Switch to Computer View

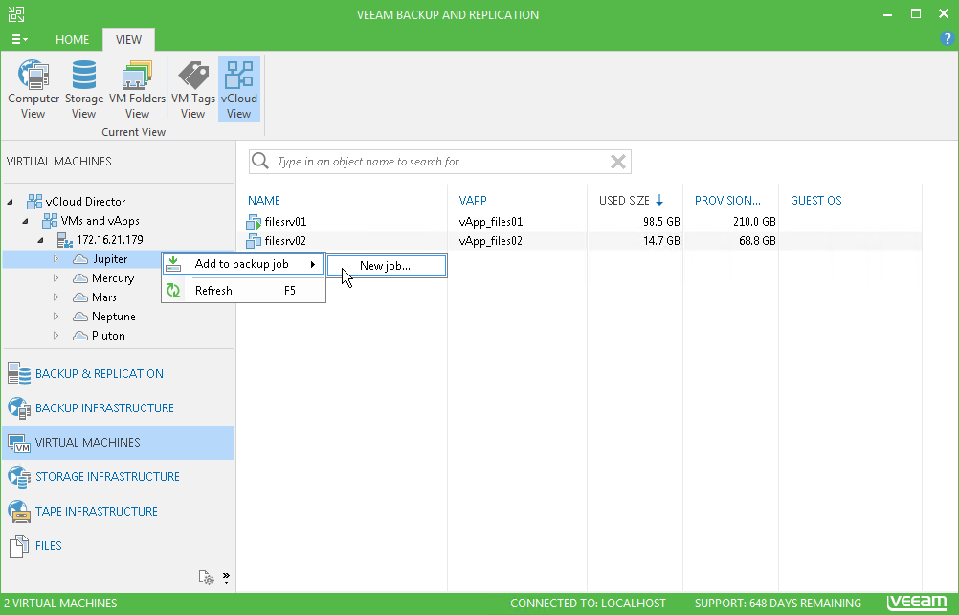point(33,90)
